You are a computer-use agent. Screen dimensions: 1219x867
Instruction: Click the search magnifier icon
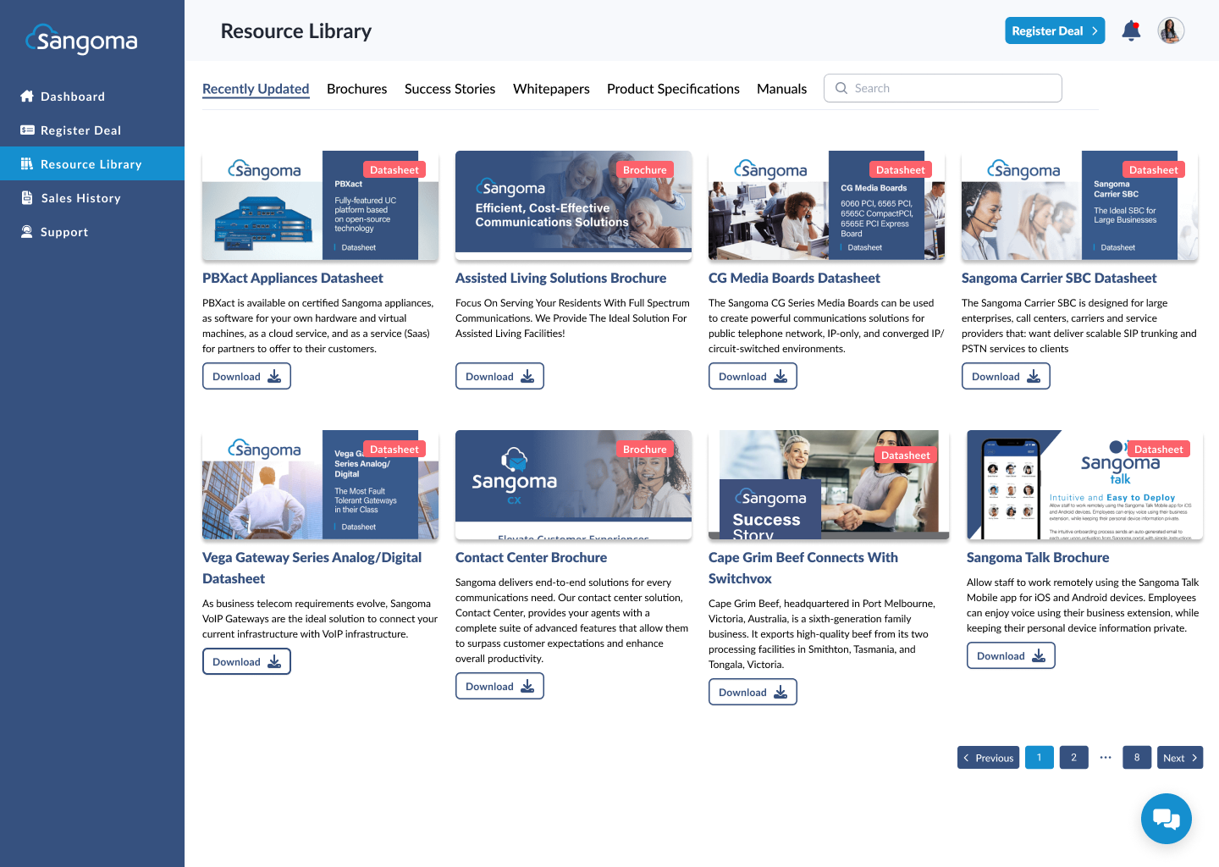pos(841,88)
